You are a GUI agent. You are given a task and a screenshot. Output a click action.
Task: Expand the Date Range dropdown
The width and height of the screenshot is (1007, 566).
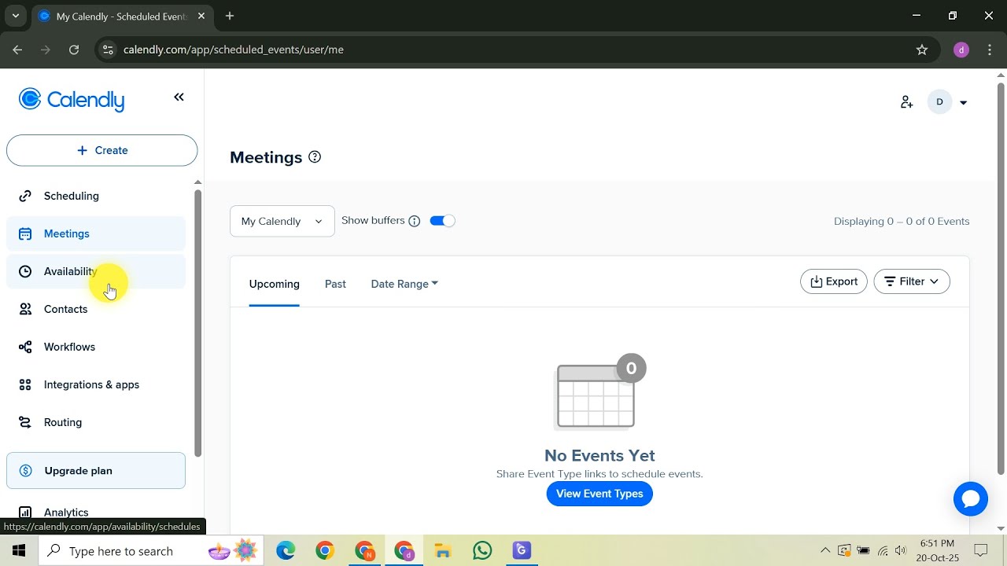pos(404,284)
